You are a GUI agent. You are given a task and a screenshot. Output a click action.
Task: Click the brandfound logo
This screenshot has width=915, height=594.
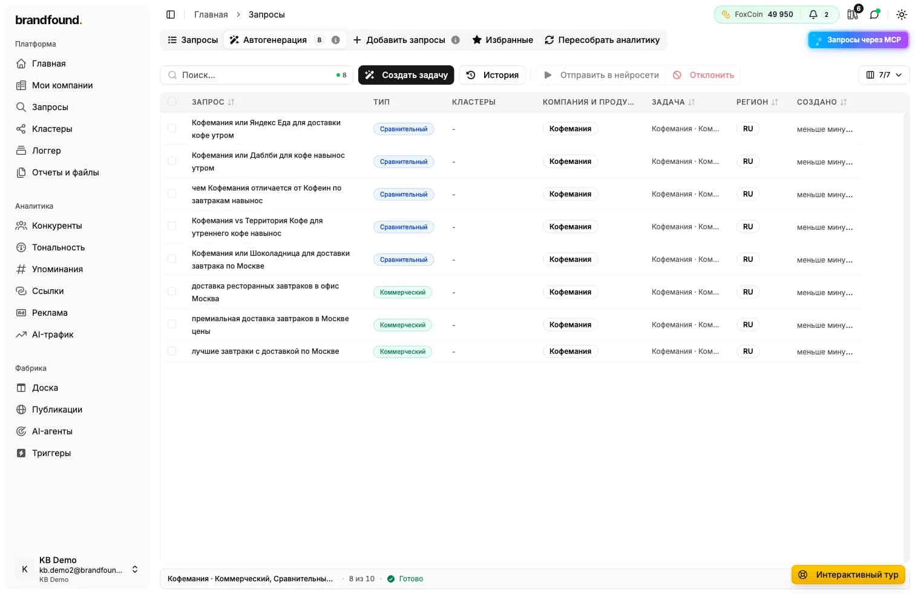pyautogui.click(x=48, y=20)
